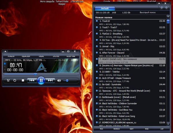The width and height of the screenshot is (173, 133).
Task: Click the blue icon beside Be-Gold - Sunstroke
Action: click(97, 84)
